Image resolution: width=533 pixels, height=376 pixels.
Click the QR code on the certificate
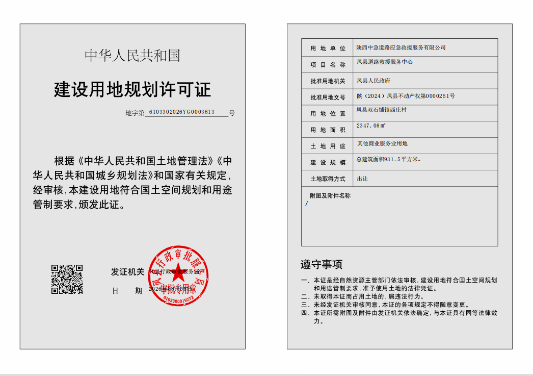tap(67, 279)
